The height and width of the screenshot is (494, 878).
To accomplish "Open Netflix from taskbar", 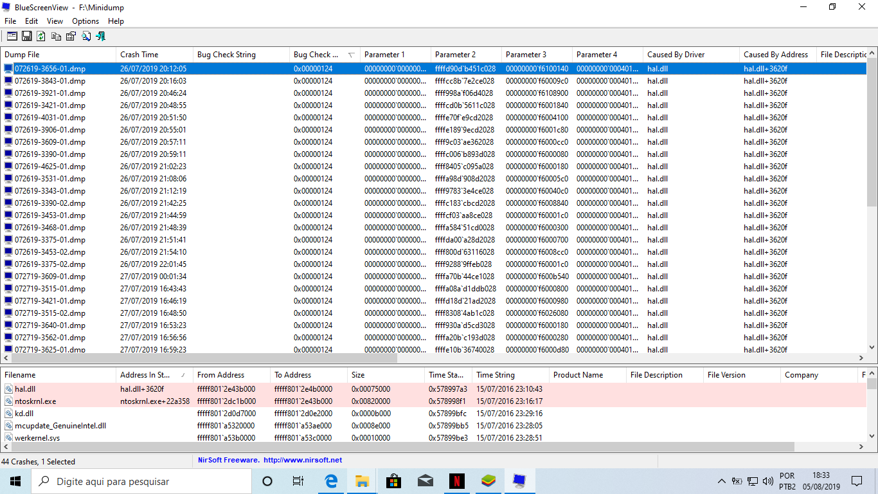I will 456,481.
